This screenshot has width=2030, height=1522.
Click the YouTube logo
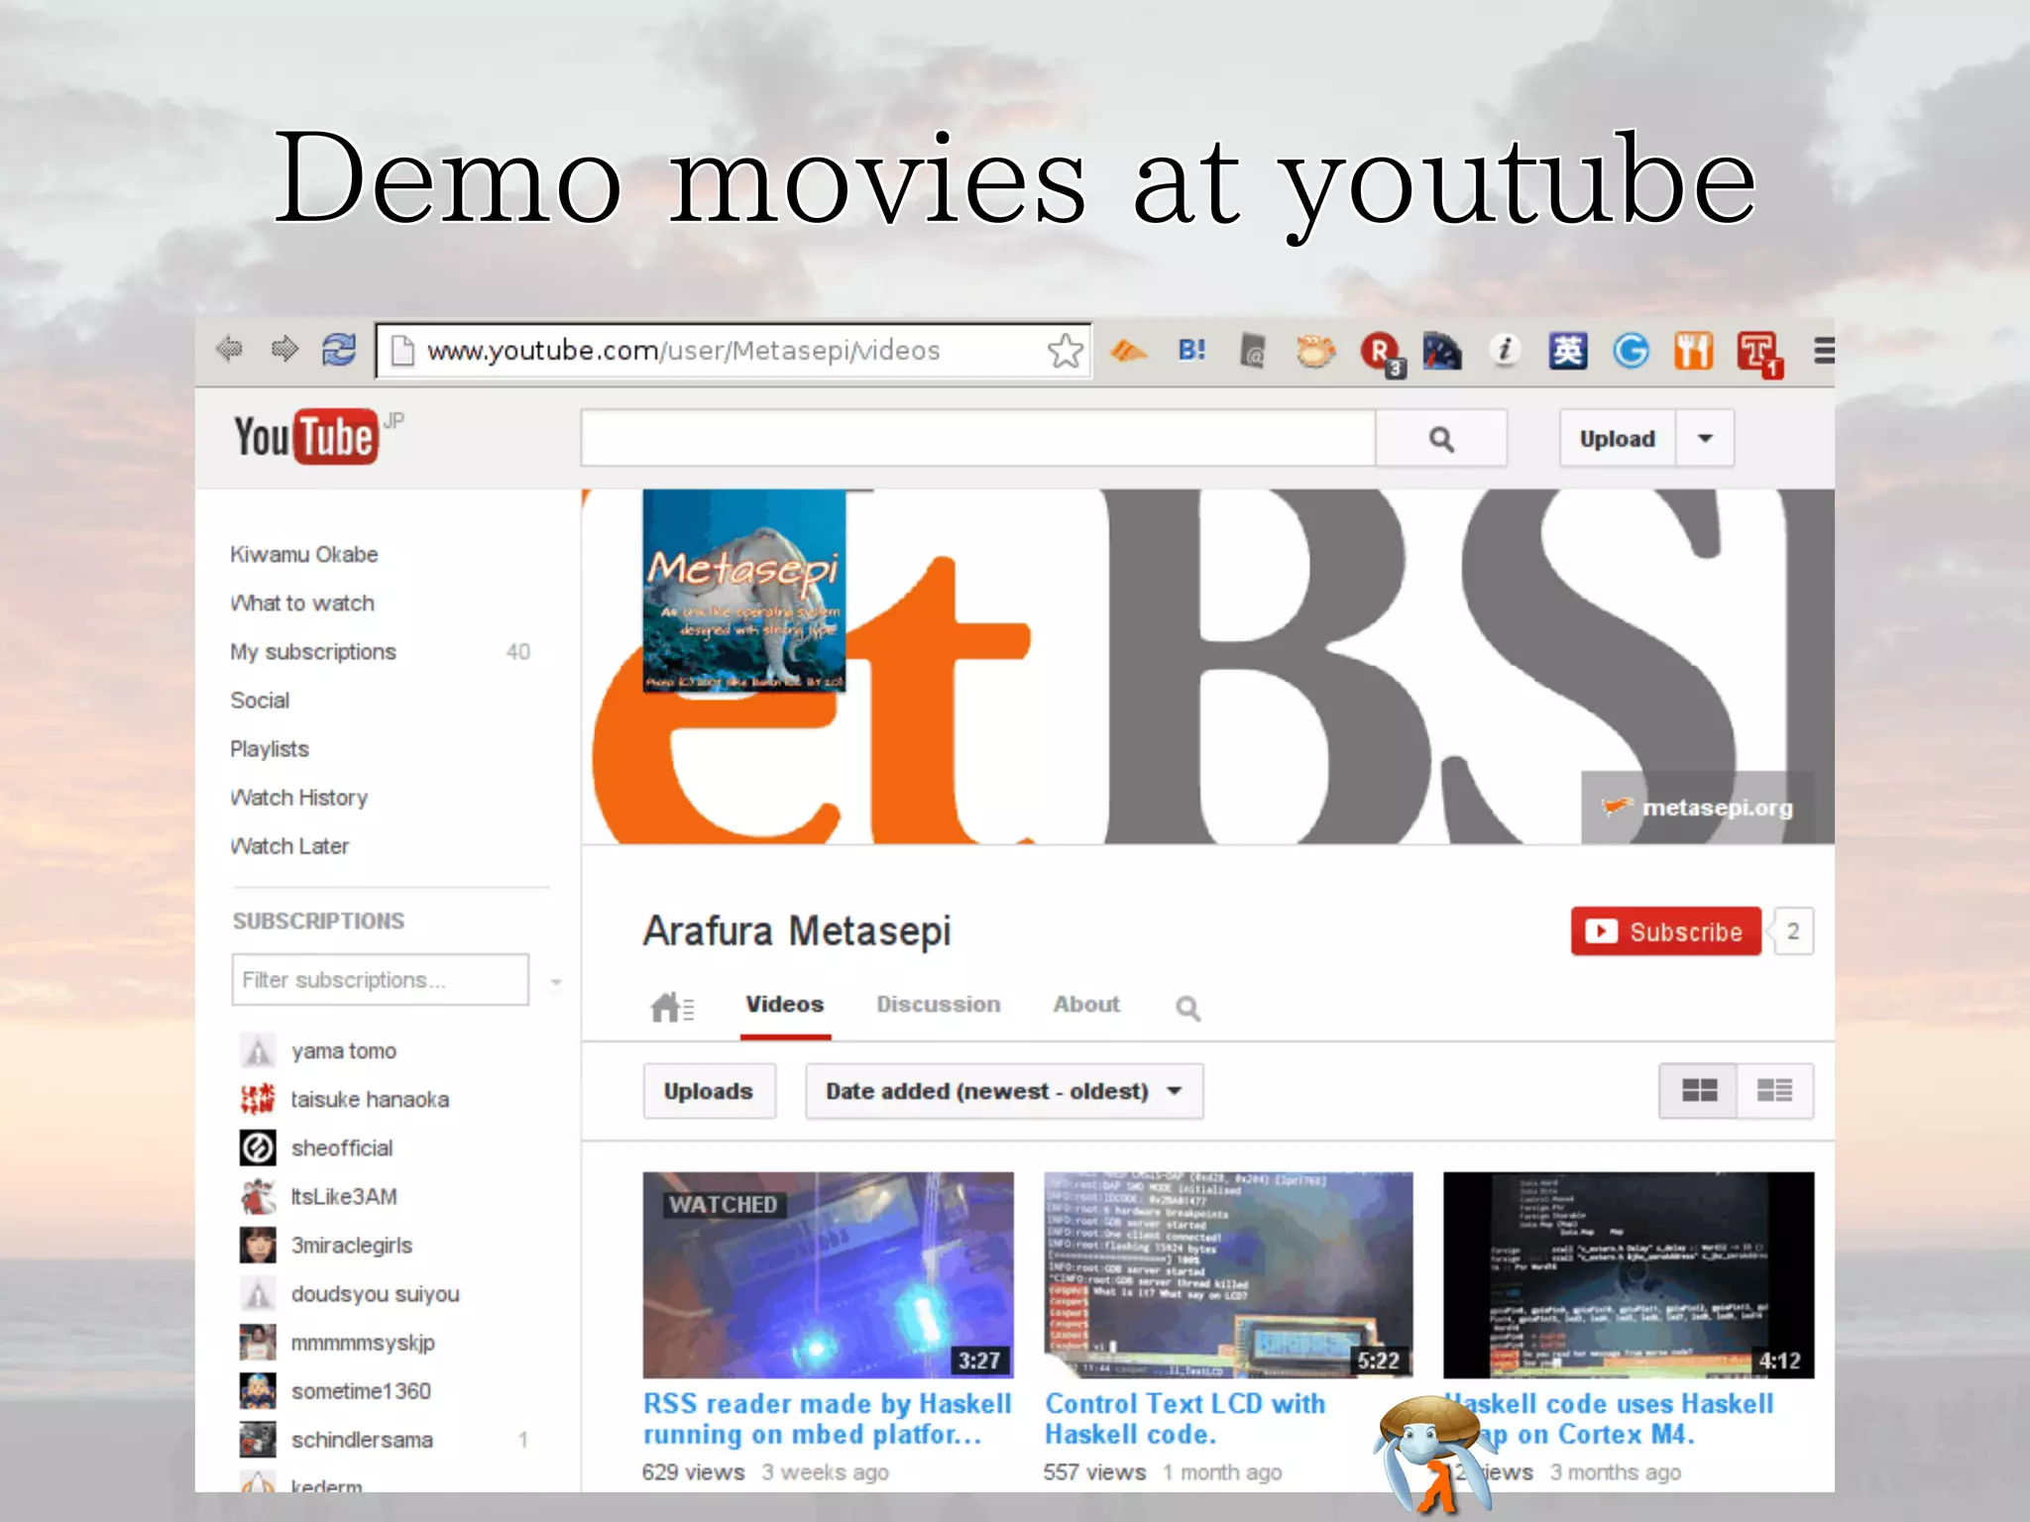tap(306, 436)
